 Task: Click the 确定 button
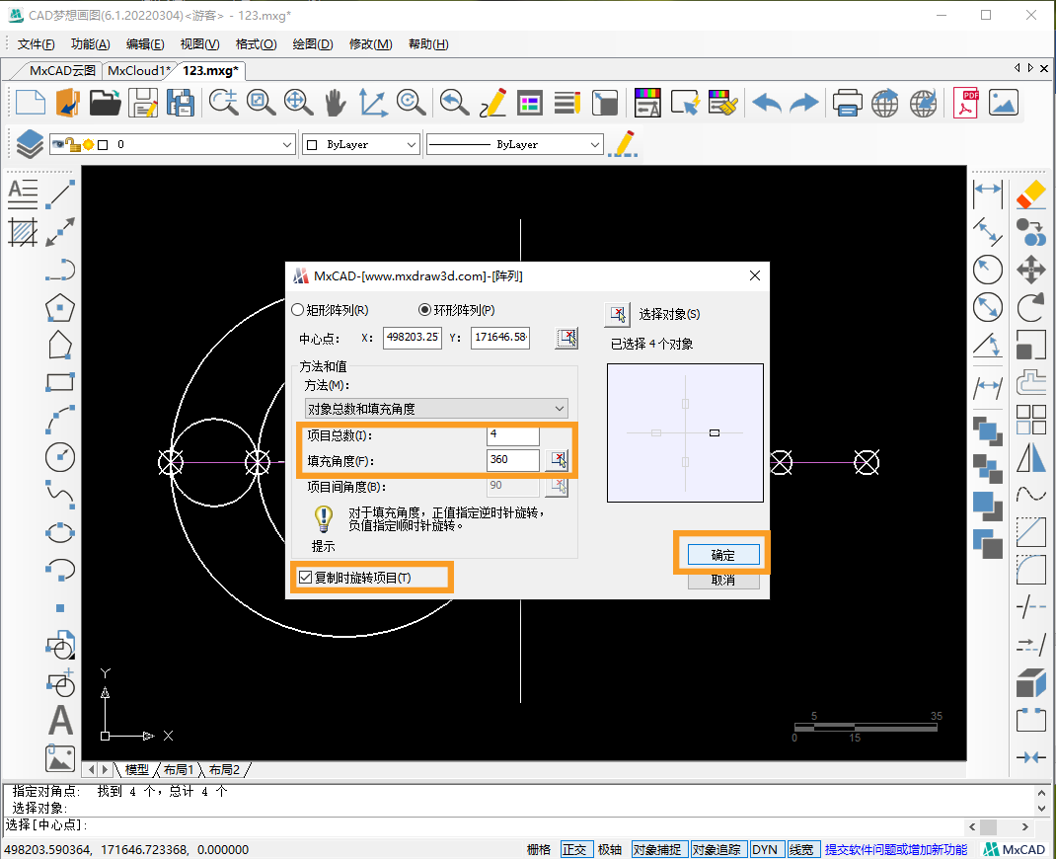click(x=722, y=555)
